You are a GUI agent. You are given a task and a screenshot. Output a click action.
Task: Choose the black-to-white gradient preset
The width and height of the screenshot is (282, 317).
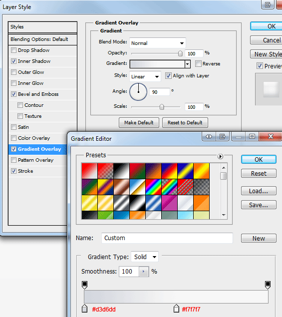coord(121,171)
